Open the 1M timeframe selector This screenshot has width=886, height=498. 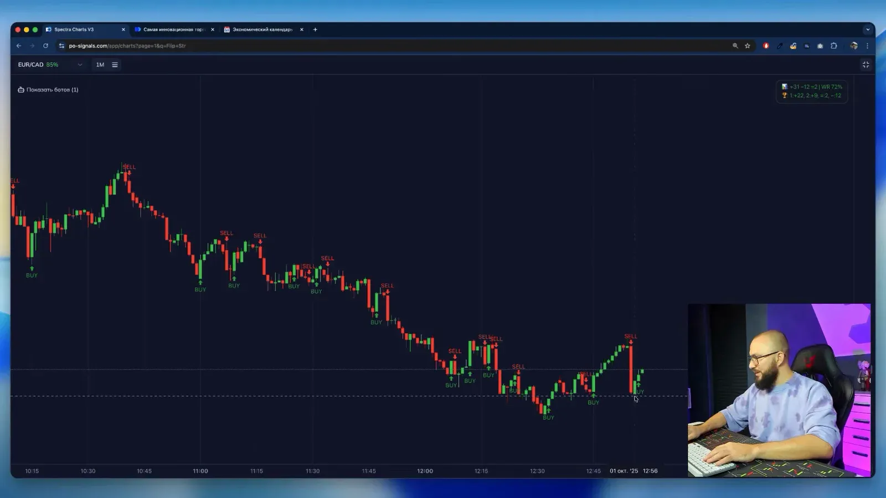100,65
